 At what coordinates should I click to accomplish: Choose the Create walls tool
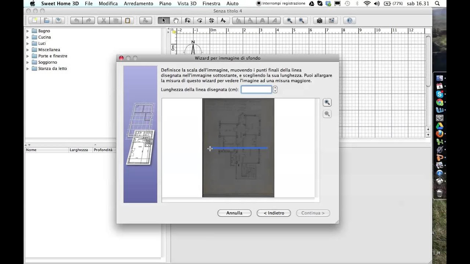click(188, 21)
